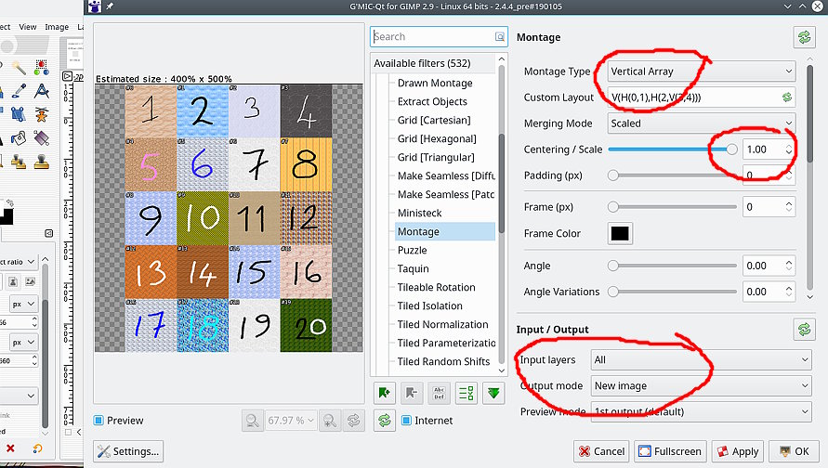828x468 pixels.
Task: Click update filters icon beside Internet
Action: (x=384, y=421)
